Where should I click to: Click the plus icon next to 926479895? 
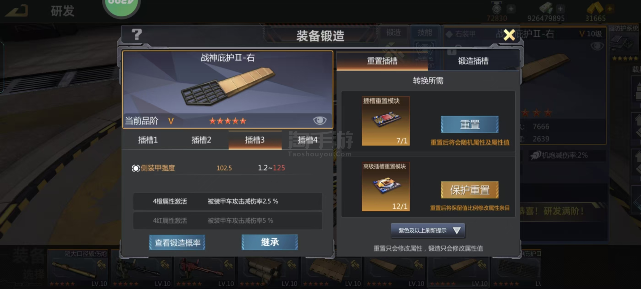pos(560,9)
